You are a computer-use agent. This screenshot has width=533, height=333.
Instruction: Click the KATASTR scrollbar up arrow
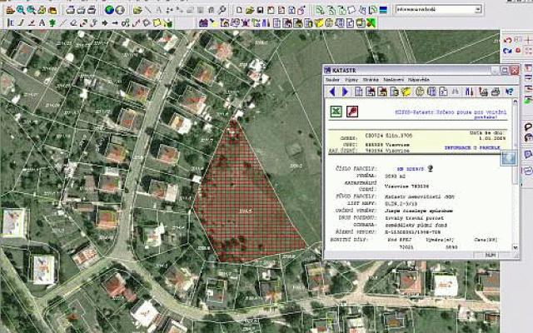pyautogui.click(x=515, y=102)
